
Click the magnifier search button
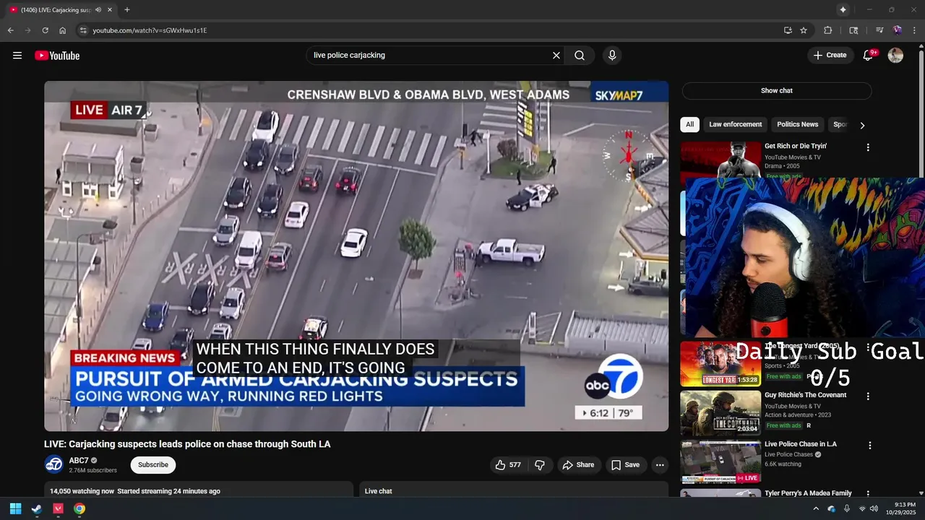click(580, 56)
